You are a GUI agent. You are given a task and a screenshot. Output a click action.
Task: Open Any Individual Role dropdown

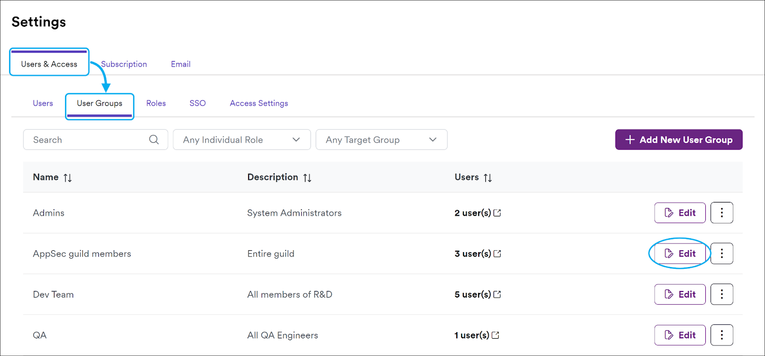tap(242, 140)
